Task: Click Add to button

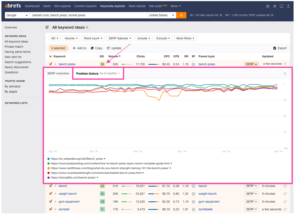Action: 79,48
